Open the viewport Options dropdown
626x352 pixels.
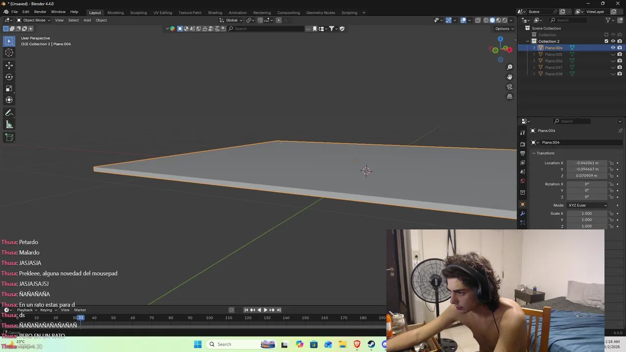pyautogui.click(x=504, y=29)
